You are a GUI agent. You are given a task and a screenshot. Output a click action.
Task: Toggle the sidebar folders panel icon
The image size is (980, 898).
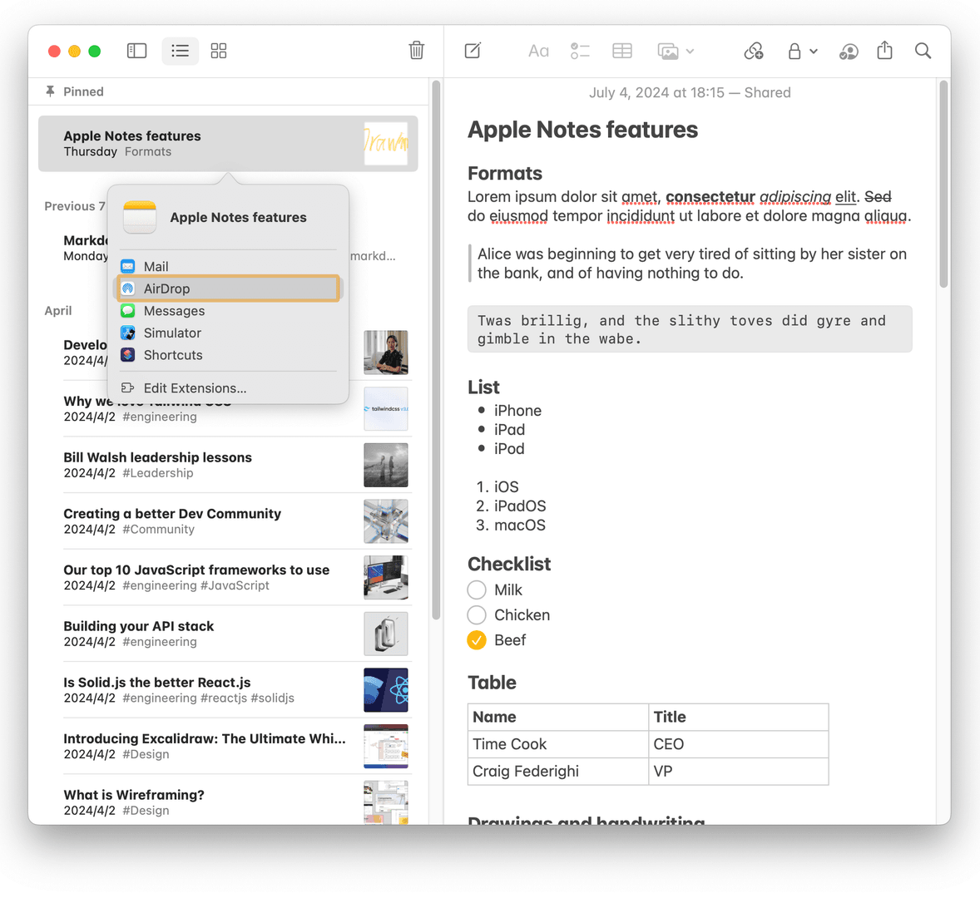pos(136,51)
